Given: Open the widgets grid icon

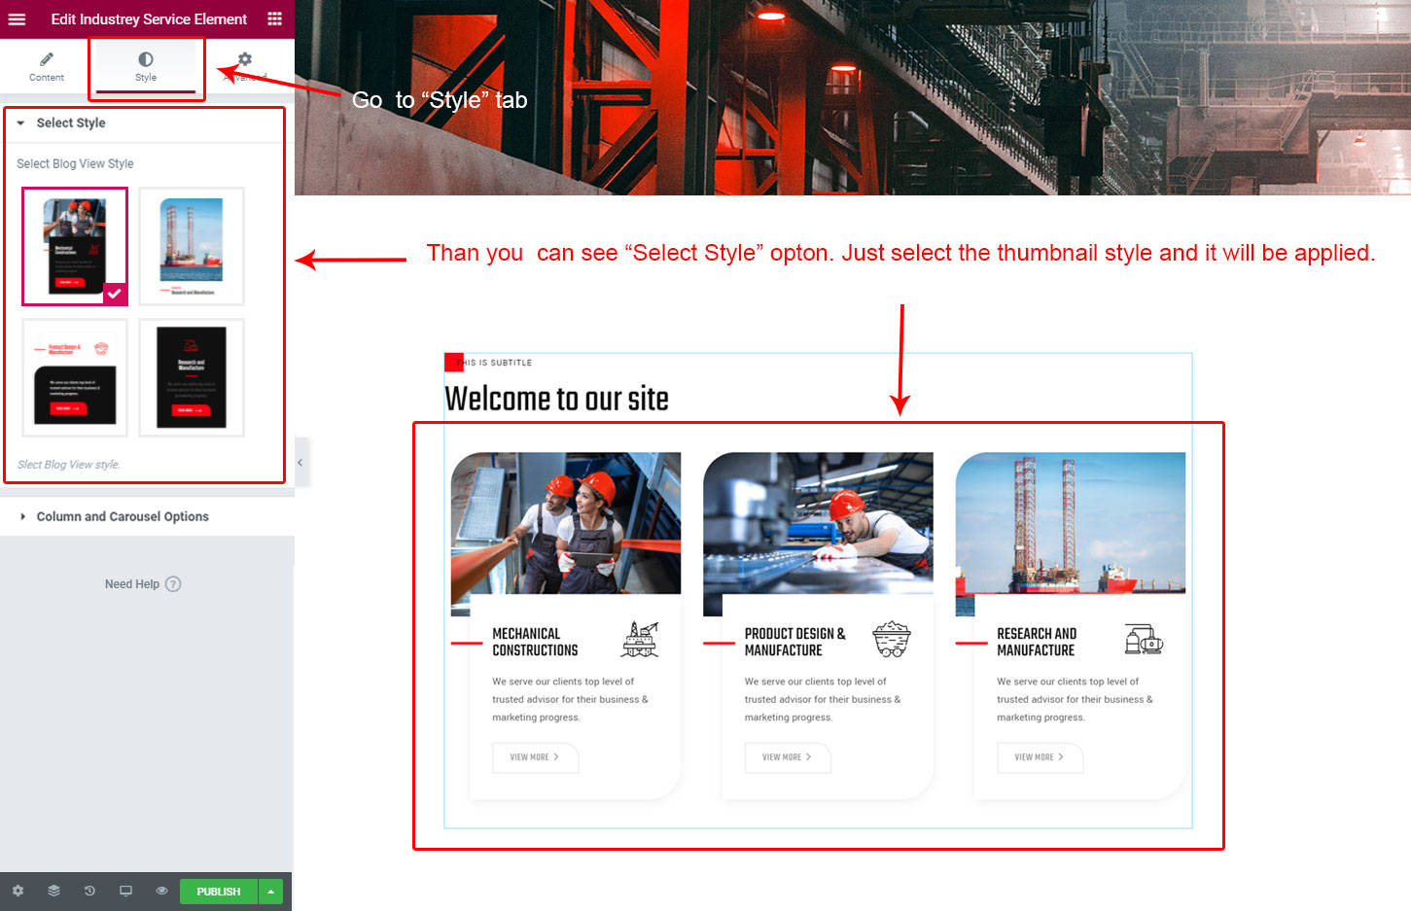Looking at the screenshot, I should tap(275, 18).
